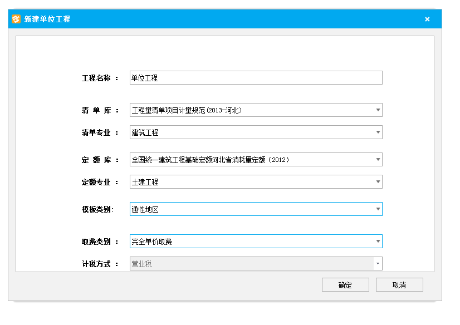Expand the 定额专业 dropdown arrow

coord(378,182)
